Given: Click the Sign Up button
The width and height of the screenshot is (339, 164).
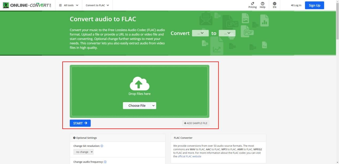Looking at the screenshot, I should click(314, 5).
